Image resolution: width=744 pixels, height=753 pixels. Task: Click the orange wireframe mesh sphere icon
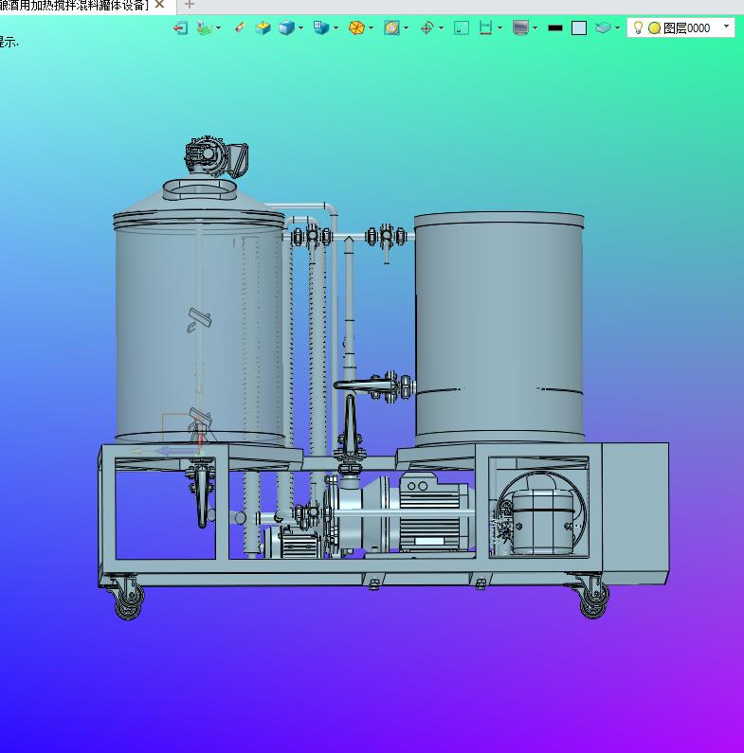coord(356,28)
